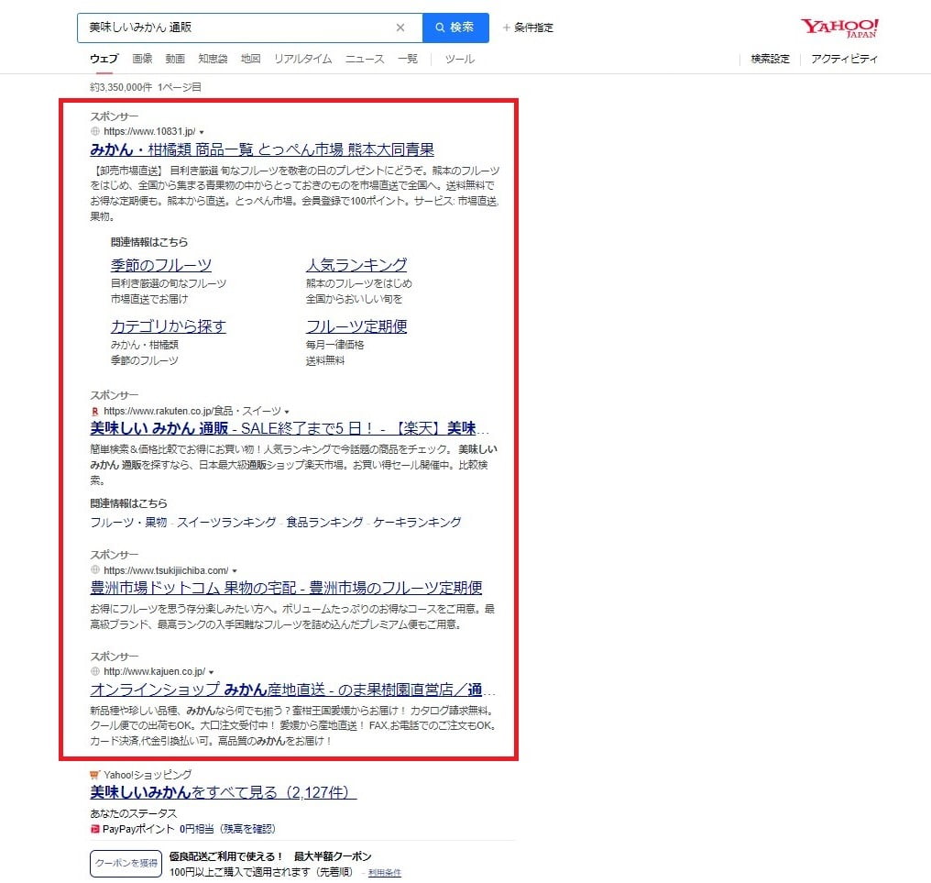The image size is (931, 883).
Task: Switch to the 画像 tab
Action: tap(143, 59)
